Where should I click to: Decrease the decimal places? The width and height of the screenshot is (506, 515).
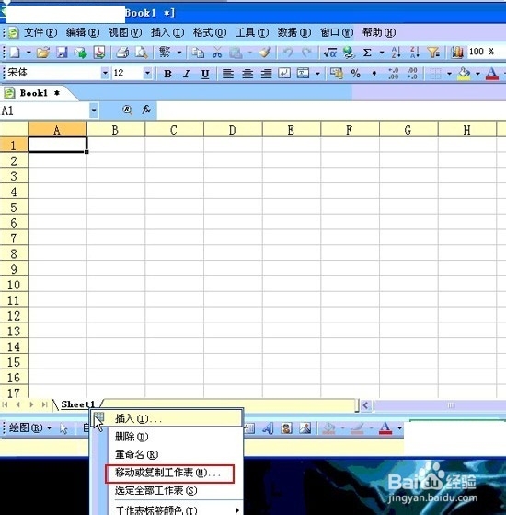tap(411, 74)
